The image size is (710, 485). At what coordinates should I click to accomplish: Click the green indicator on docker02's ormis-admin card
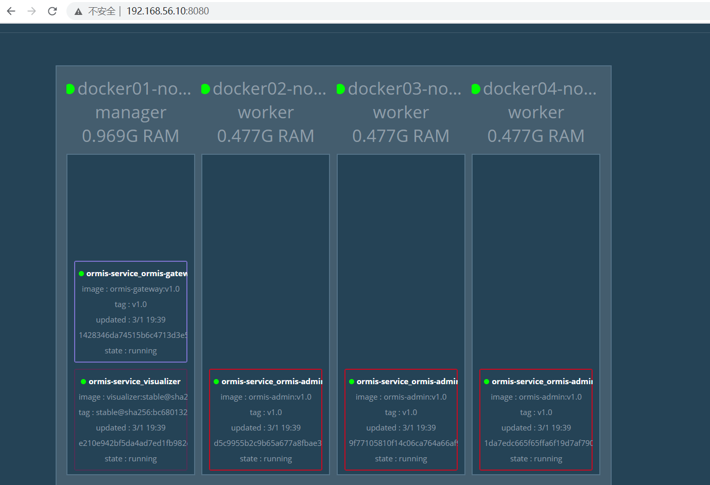pos(216,381)
